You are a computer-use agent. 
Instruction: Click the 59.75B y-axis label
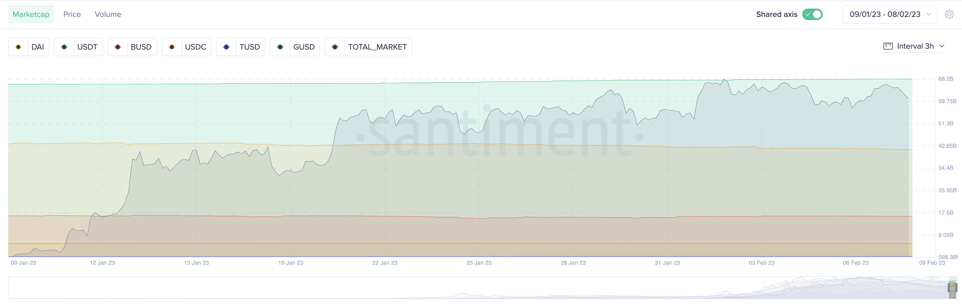click(x=947, y=101)
